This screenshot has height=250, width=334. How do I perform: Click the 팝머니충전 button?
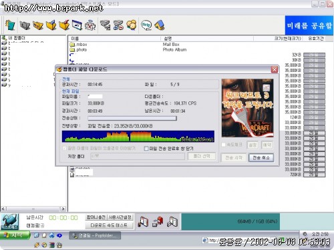pyautogui.click(x=96, y=217)
